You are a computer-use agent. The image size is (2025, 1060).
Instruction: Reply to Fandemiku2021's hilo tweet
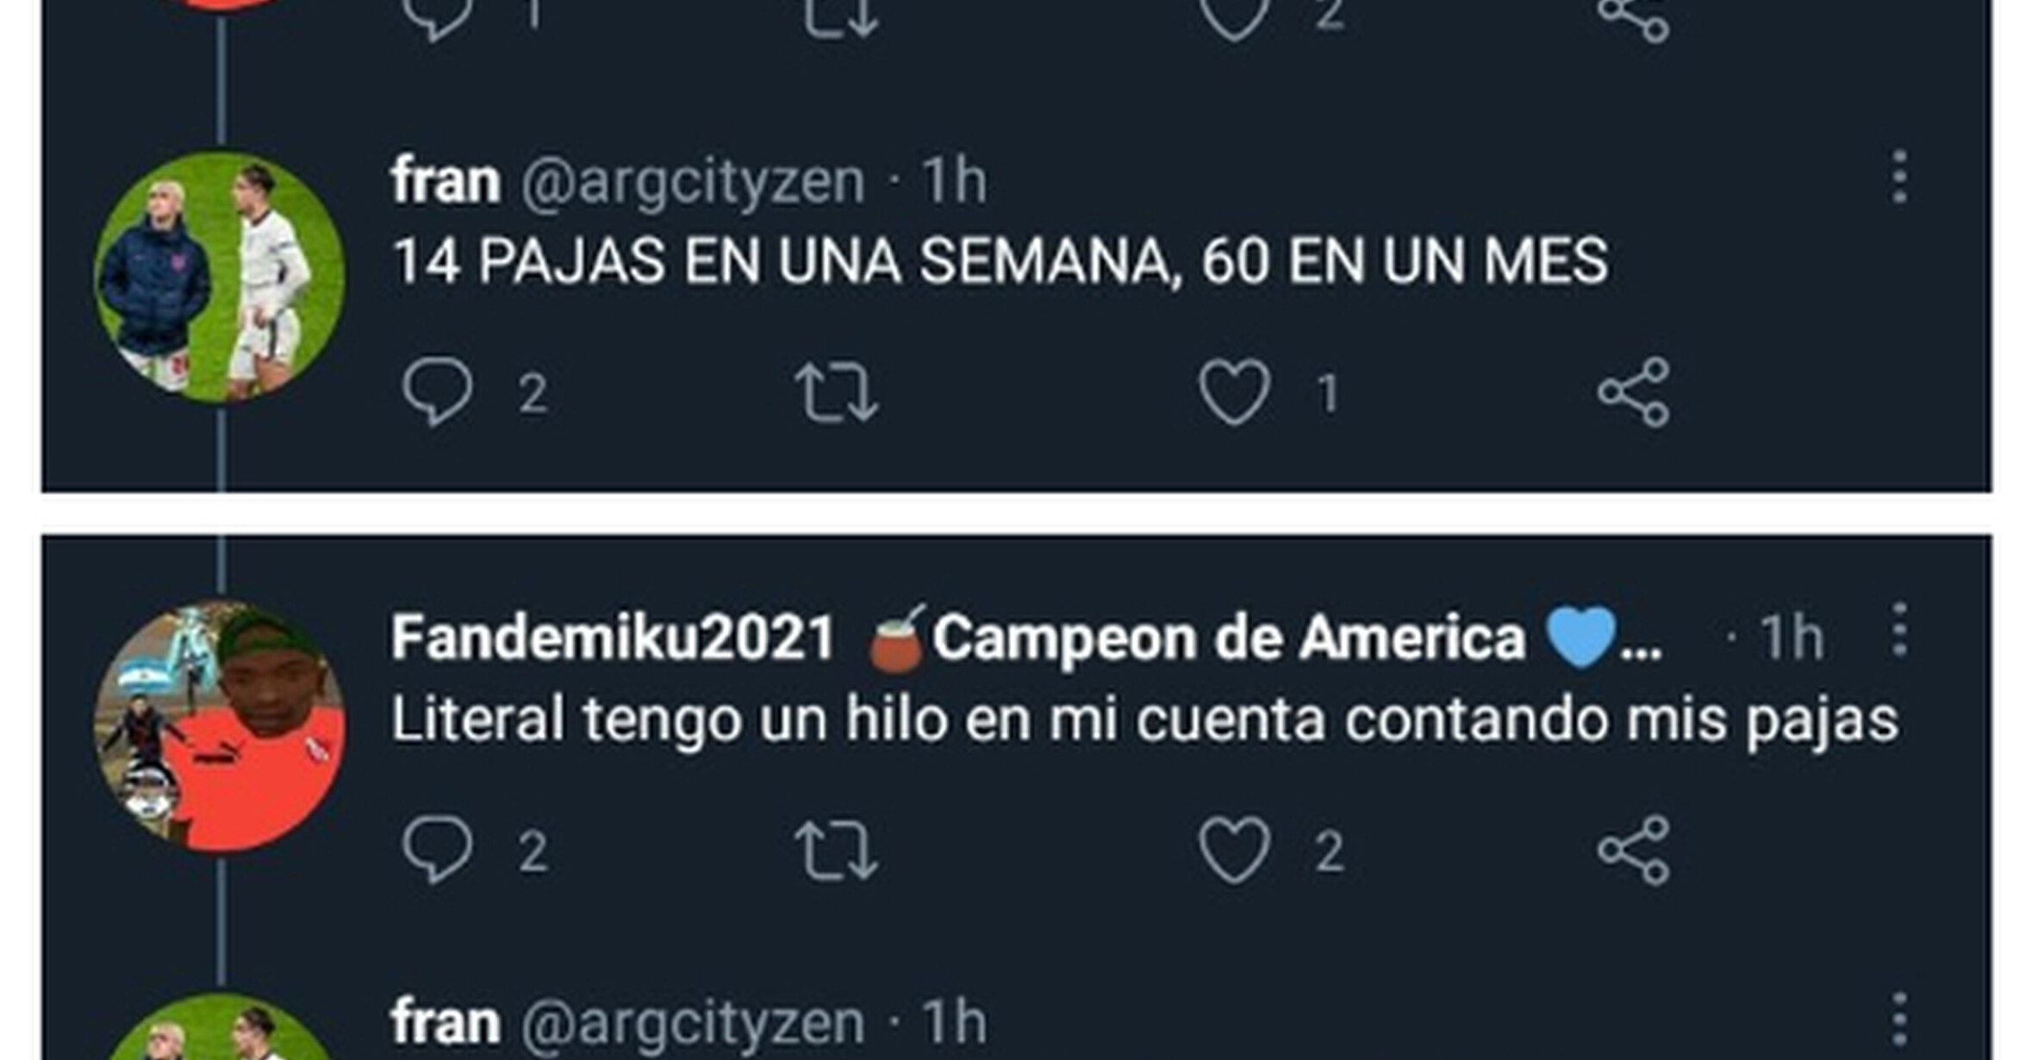pyautogui.click(x=438, y=851)
